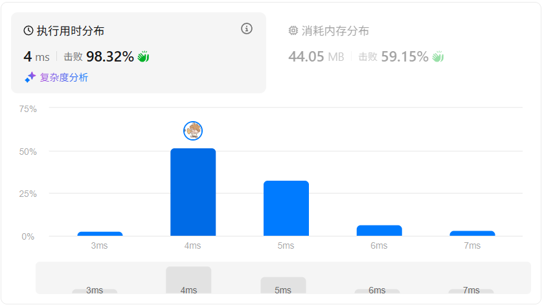Select the 3ms bar in the chart

click(x=100, y=234)
